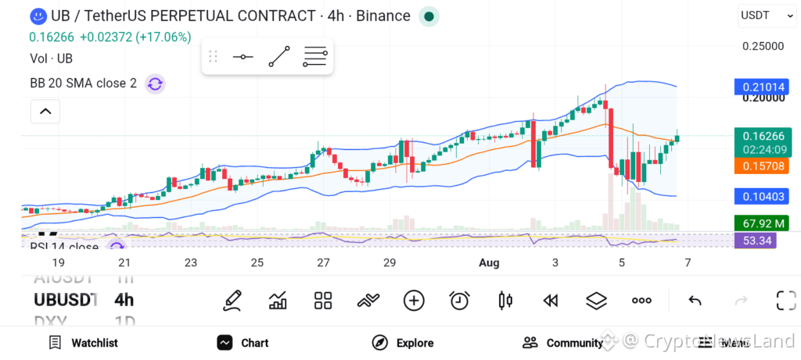The height and width of the screenshot is (360, 801).
Task: Click the Vol · UB indicator legend
Action: coord(51,59)
